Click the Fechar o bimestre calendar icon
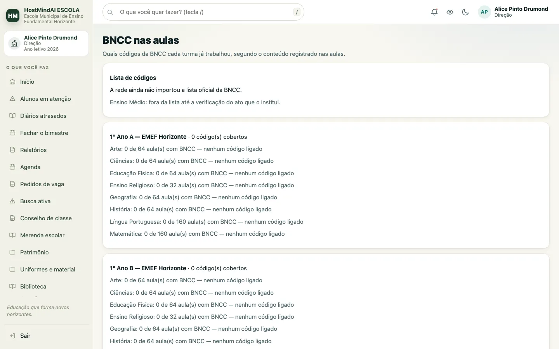This screenshot has height=349, width=559. 12,133
